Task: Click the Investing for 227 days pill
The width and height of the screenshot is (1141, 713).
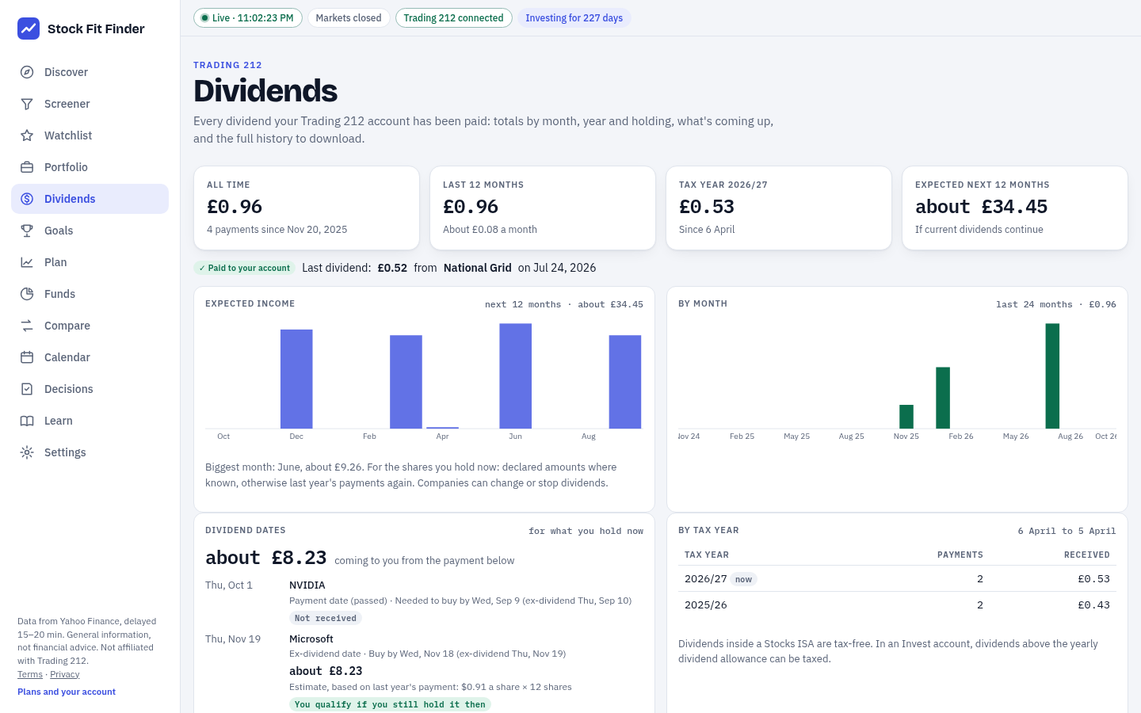Action: [574, 18]
